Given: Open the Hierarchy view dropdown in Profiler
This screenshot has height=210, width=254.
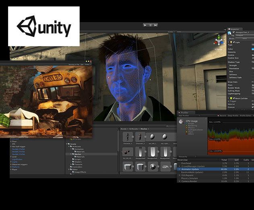Looking at the screenshot, I should [187, 157].
